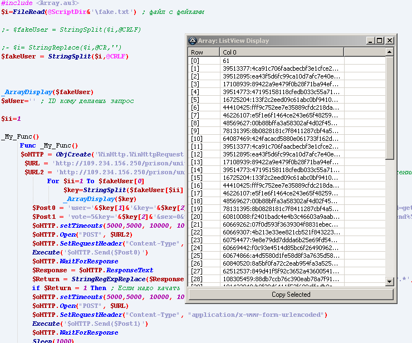Click the scrollbar up arrow in list
Image resolution: width=412 pixels, height=343 pixels.
point(390,52)
